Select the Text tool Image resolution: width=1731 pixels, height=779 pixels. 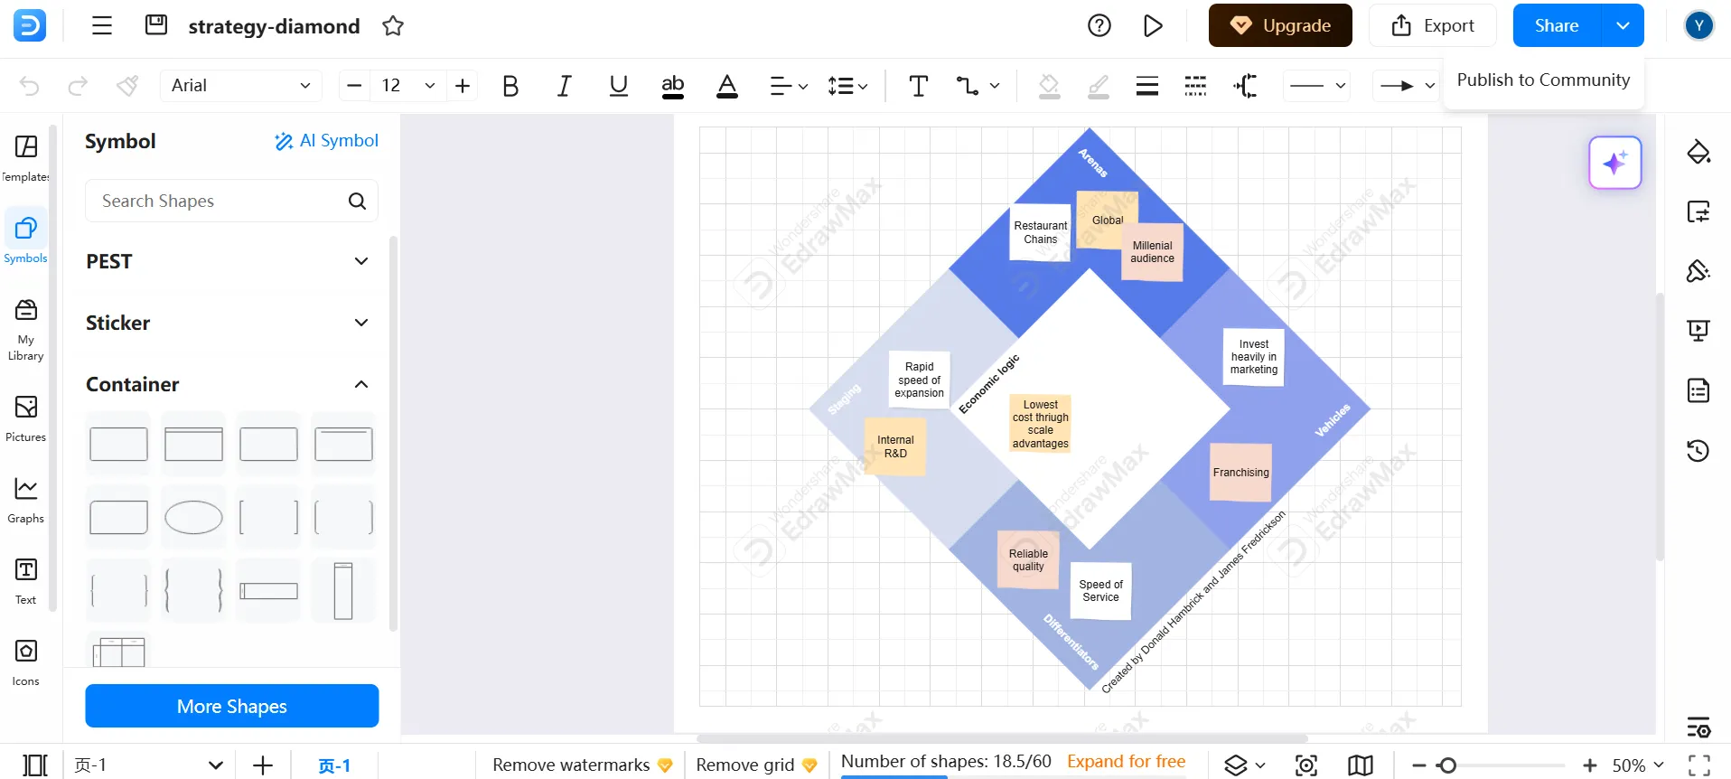click(919, 86)
